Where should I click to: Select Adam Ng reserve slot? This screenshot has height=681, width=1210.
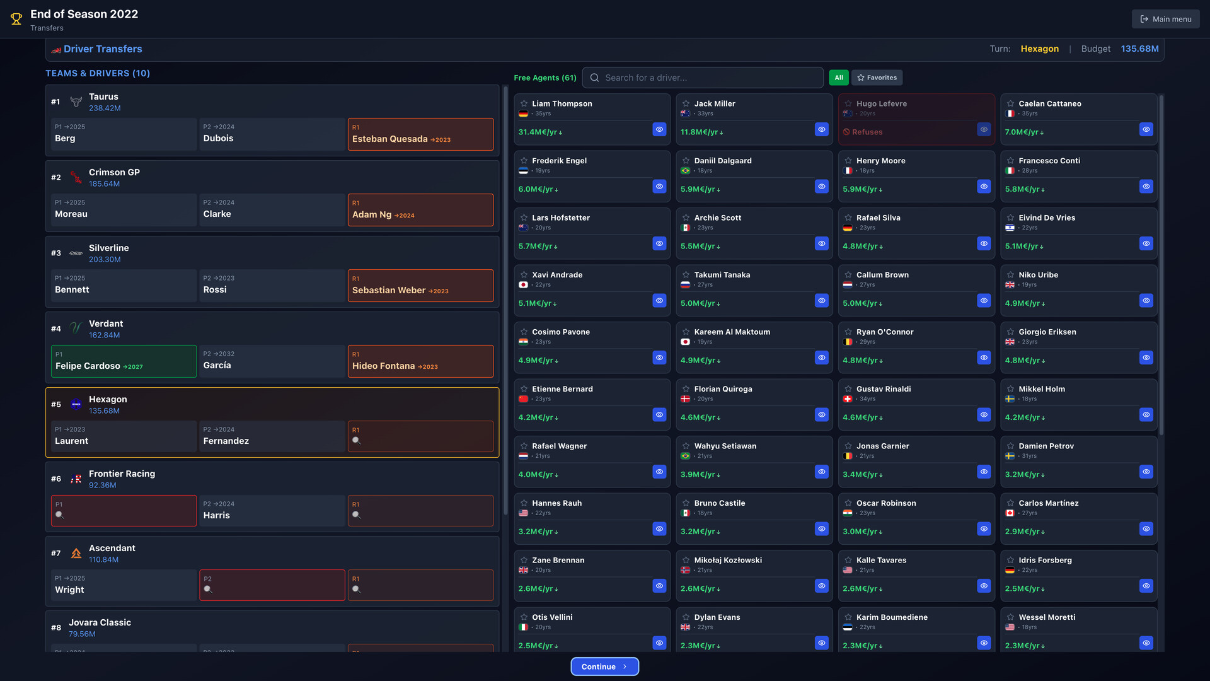point(420,210)
